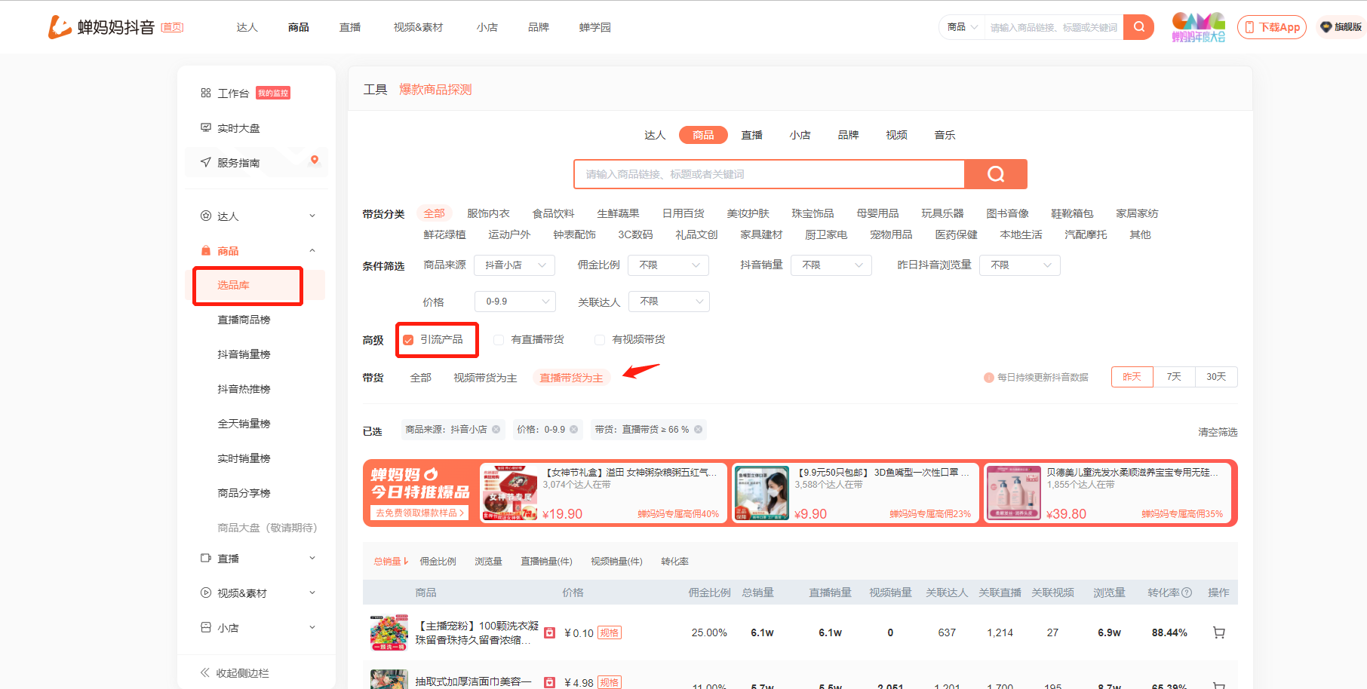Open the 昨日抖音浏览量 dropdown
1367x689 pixels.
(1020, 265)
